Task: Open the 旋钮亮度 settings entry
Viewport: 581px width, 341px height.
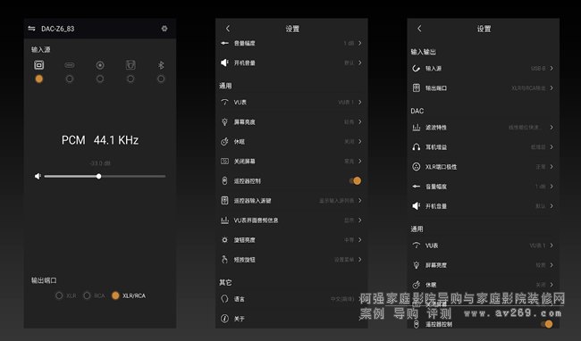Action: (291, 239)
